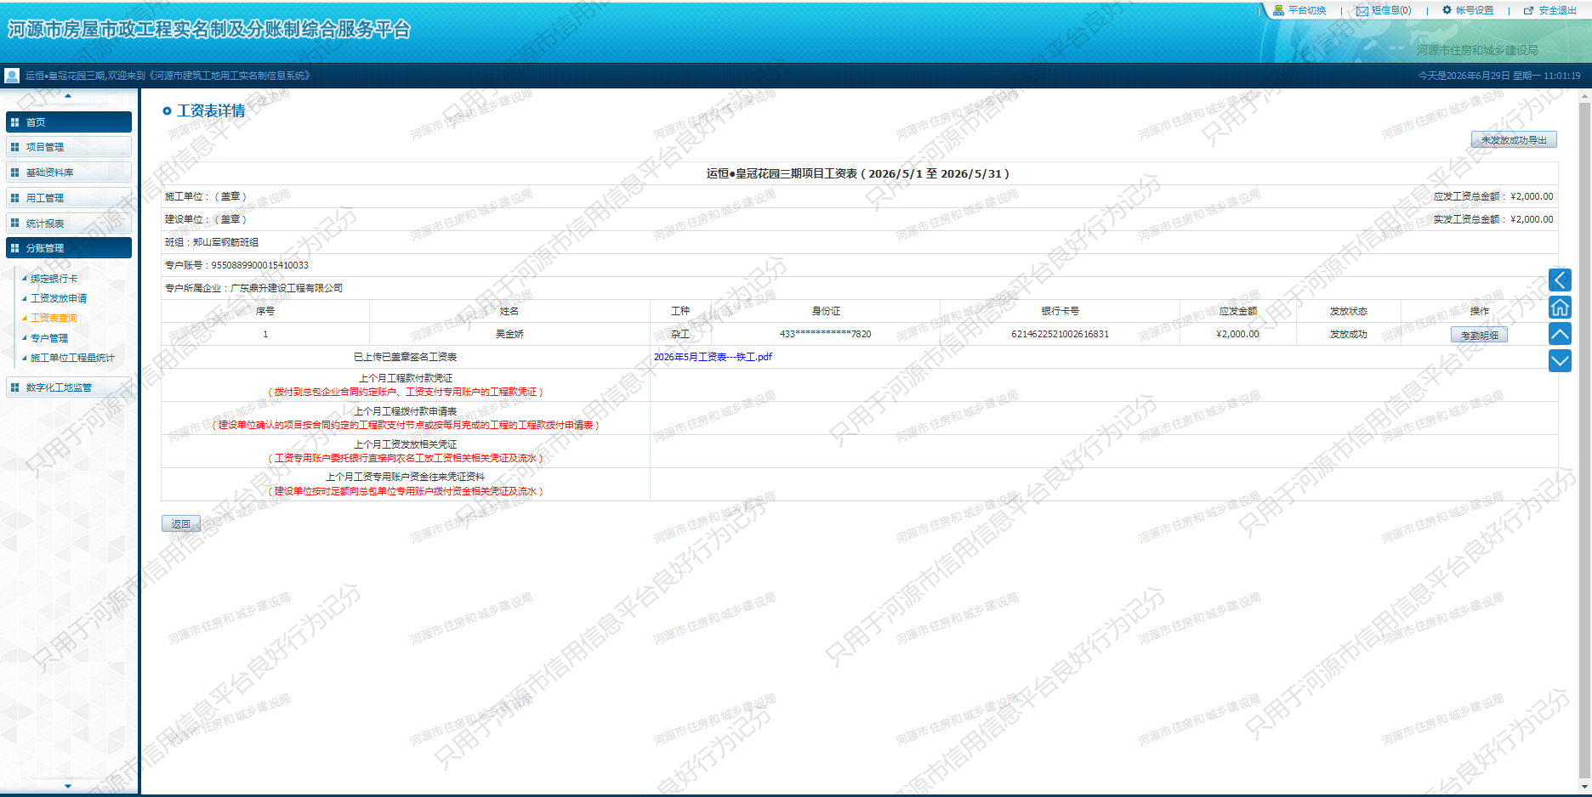Click 上个月工资专用账户资金往来凭证资料 label
The image size is (1592, 797).
coord(405,477)
